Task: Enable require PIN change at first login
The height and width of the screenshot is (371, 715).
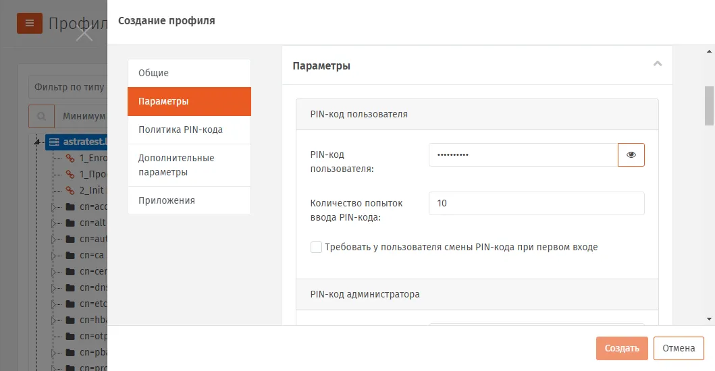Action: point(316,247)
